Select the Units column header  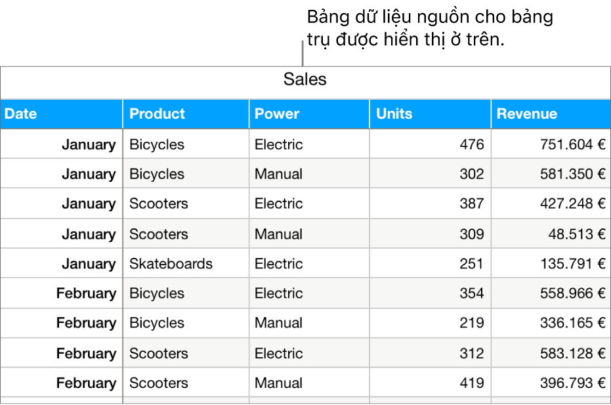[x=394, y=114]
